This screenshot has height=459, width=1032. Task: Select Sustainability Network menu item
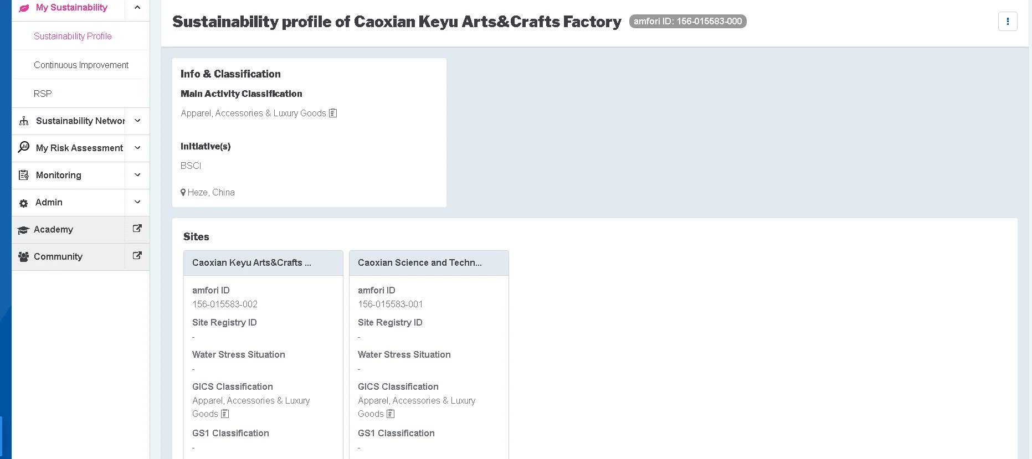(x=80, y=121)
